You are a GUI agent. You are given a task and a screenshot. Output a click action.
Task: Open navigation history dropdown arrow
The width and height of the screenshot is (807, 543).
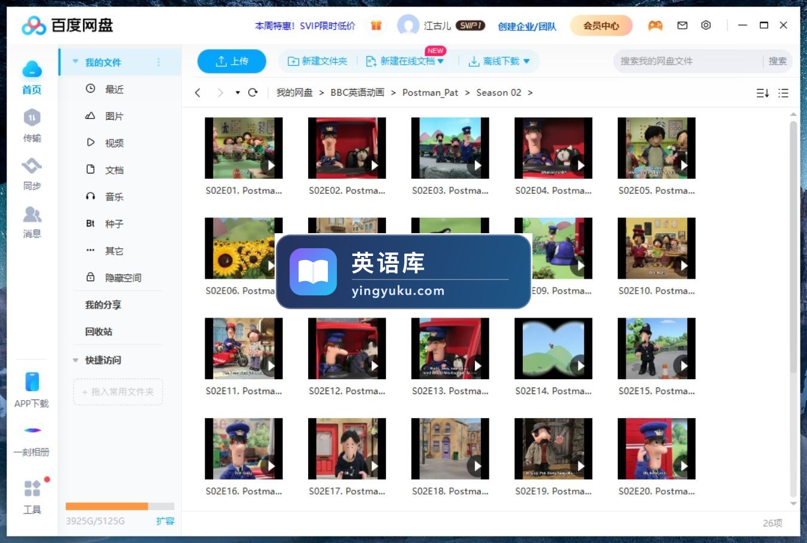(237, 93)
